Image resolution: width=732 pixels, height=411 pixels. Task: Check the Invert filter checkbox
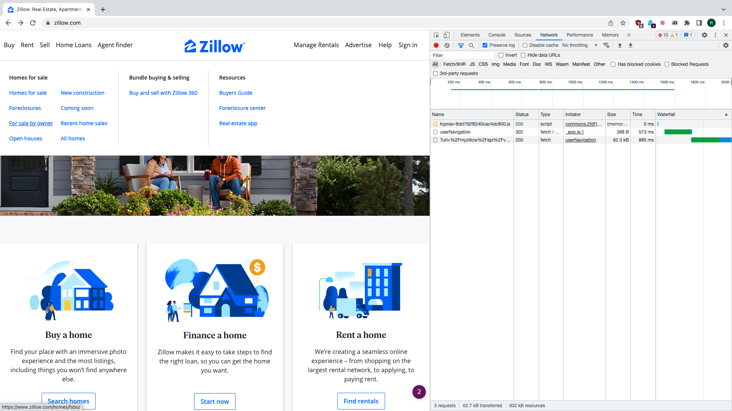coord(501,55)
